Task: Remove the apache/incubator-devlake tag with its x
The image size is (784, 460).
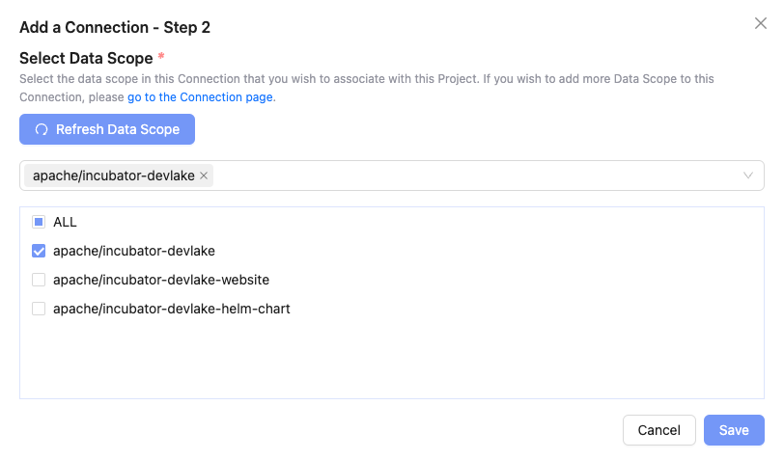Action: click(204, 176)
